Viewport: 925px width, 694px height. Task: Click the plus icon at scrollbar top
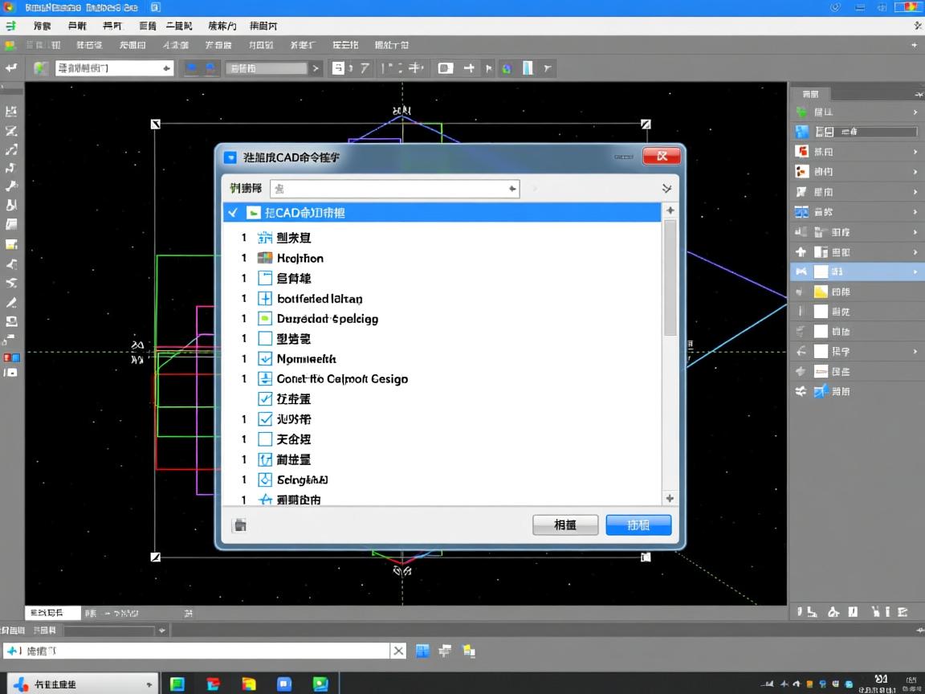click(670, 210)
